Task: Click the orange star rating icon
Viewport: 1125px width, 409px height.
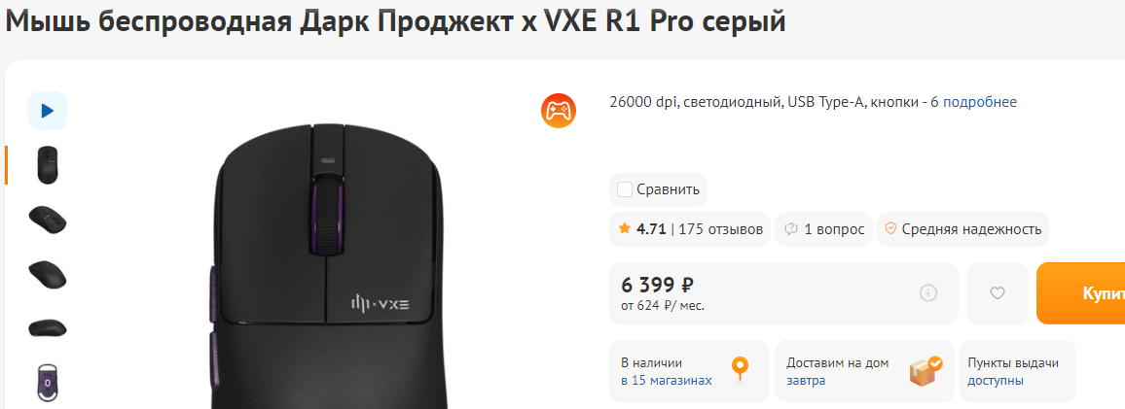Action: click(624, 228)
